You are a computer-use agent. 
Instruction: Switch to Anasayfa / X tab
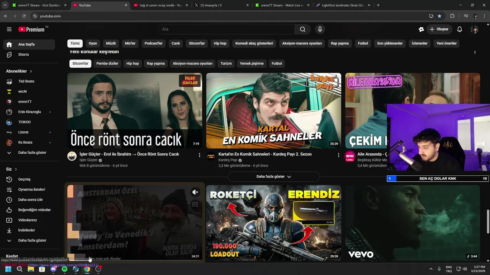[x=222, y=5]
